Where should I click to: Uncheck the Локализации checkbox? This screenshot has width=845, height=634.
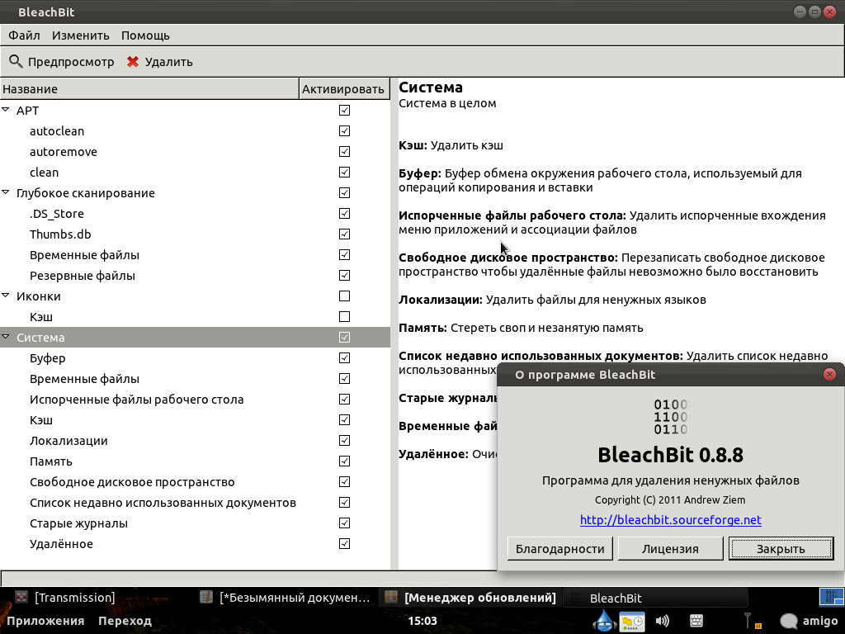point(344,441)
